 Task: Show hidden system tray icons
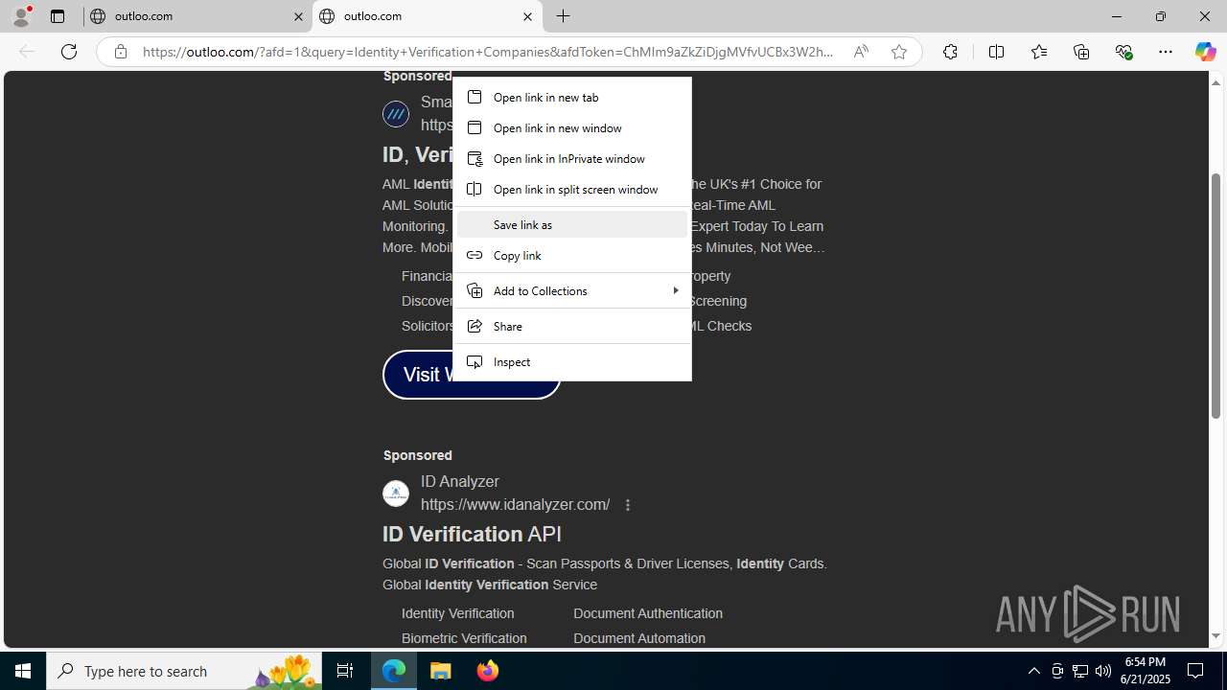[1033, 671]
